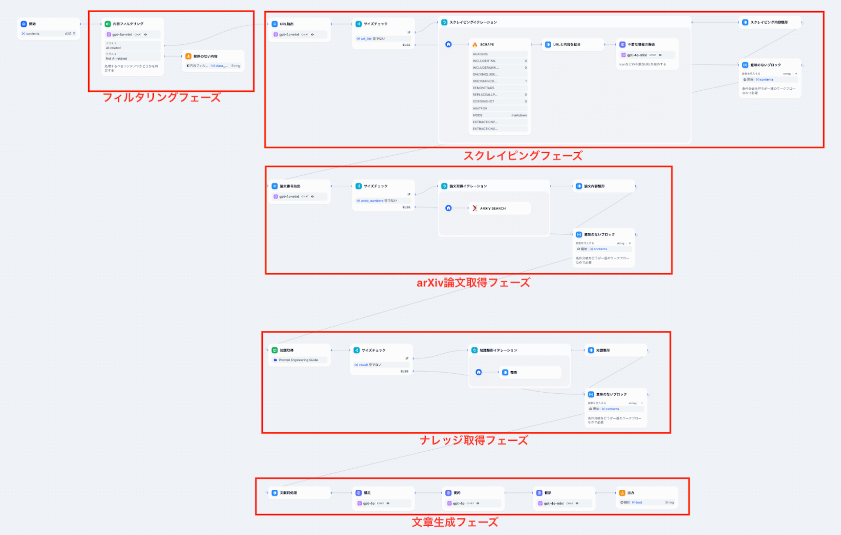Click the SCRAPE flame tool icon
841x535 pixels.
475,45
